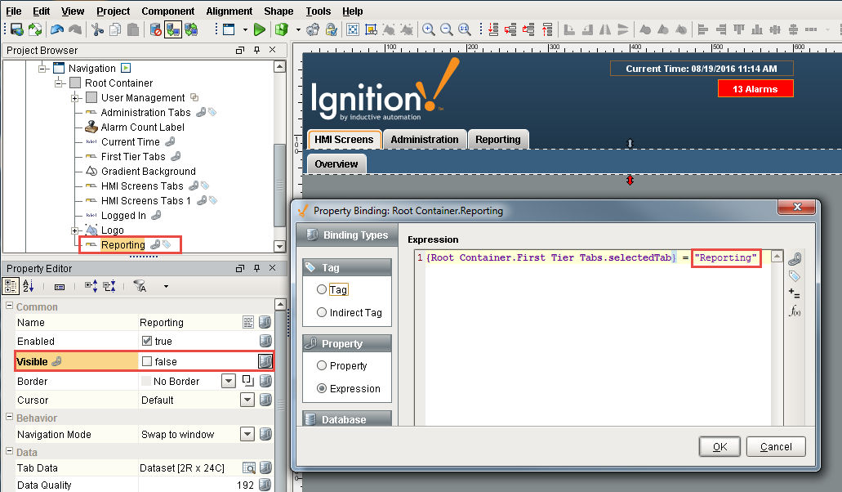
Task: Click the alphabetical sort icon in Property Editor
Action: (29, 286)
